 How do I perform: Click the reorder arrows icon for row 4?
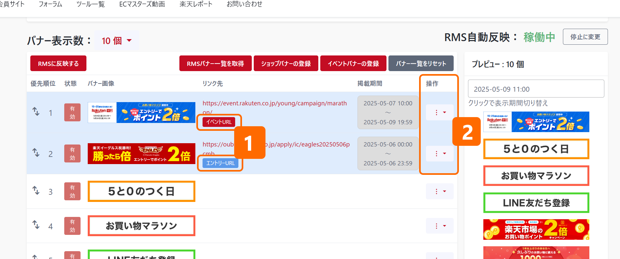pyautogui.click(x=36, y=225)
